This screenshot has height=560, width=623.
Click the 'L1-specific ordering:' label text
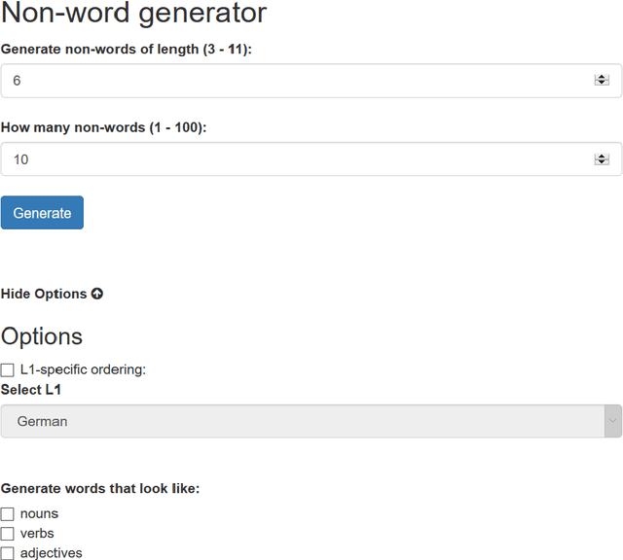(83, 370)
